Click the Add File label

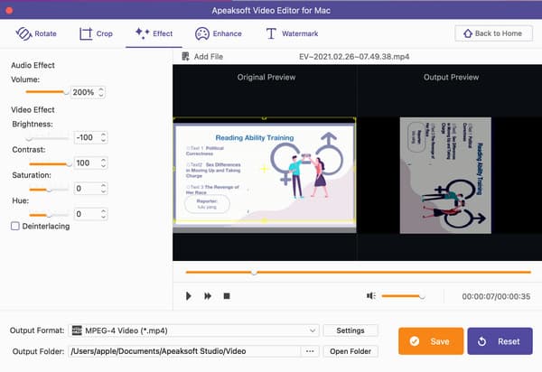click(x=209, y=57)
